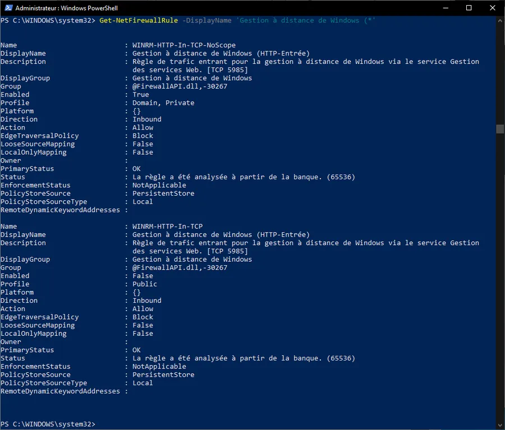
Task: Click the scrollbar track below the thumb
Action: [x=500, y=277]
